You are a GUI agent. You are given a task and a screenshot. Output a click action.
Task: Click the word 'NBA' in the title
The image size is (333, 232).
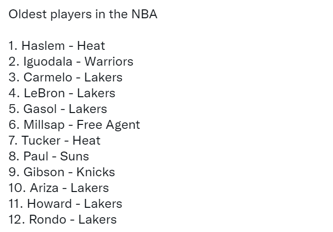144,14
